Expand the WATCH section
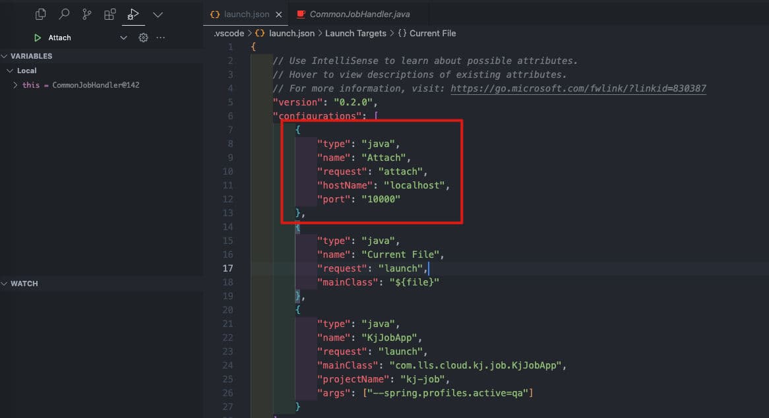The image size is (769, 418). [5, 284]
